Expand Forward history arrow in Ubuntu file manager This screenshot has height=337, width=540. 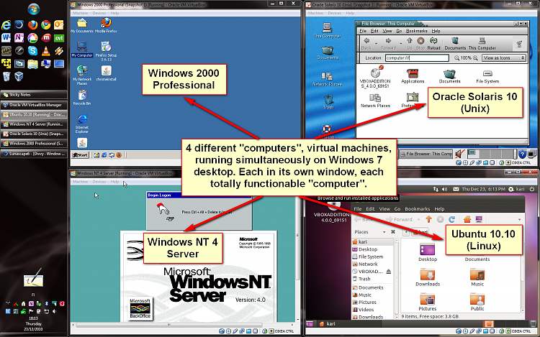coord(419,219)
